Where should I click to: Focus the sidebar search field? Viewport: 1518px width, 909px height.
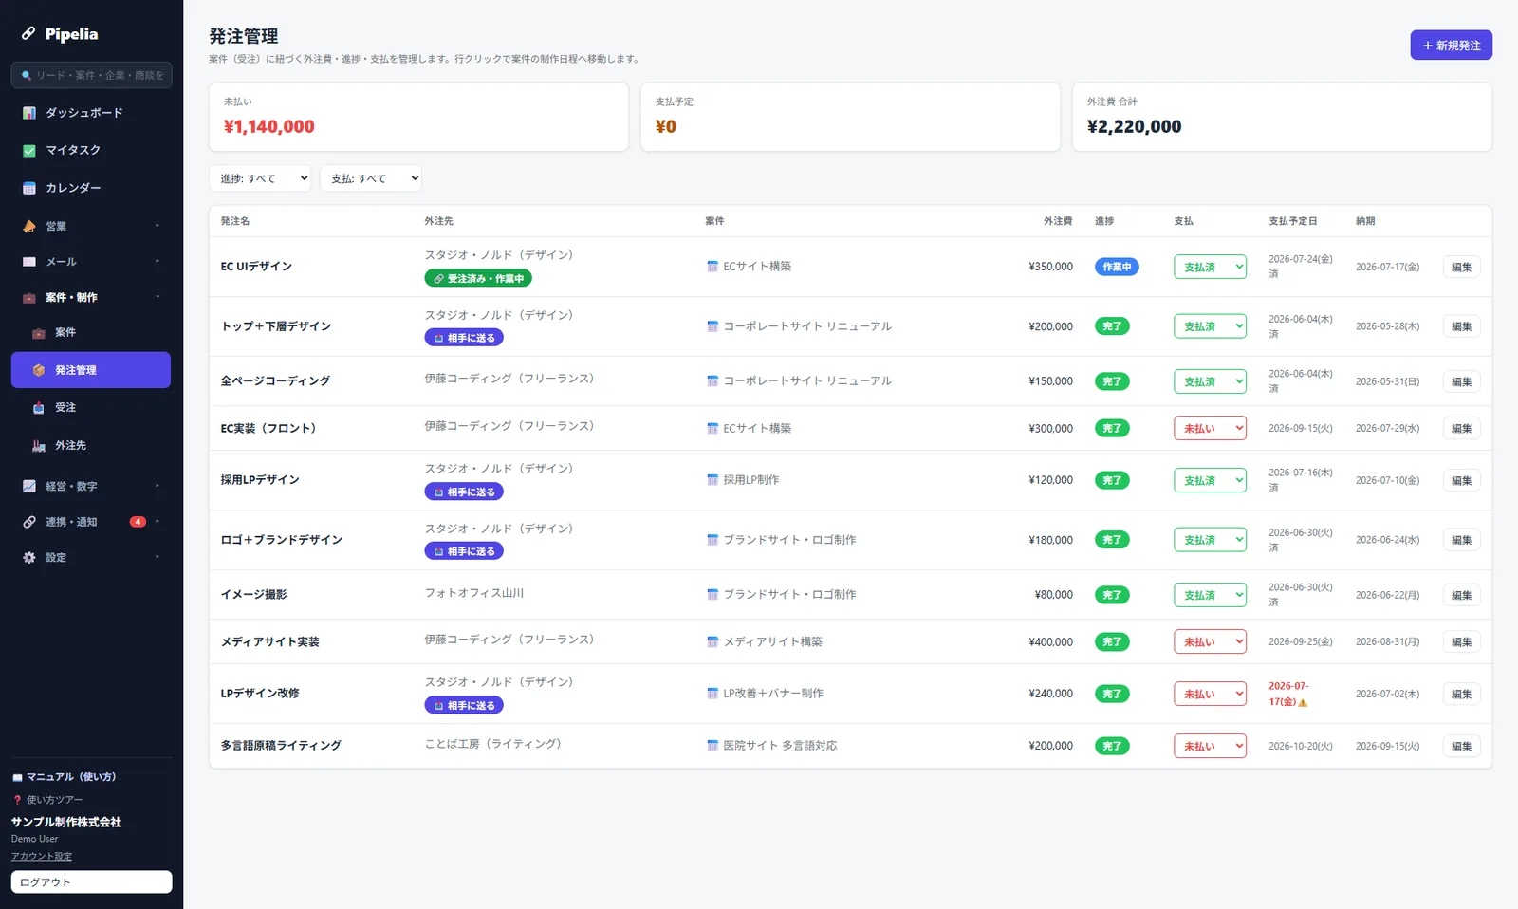pos(91,75)
